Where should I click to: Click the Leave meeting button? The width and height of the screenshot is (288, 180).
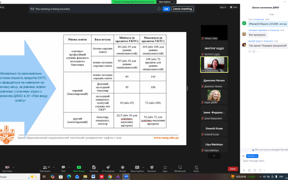point(183,9)
